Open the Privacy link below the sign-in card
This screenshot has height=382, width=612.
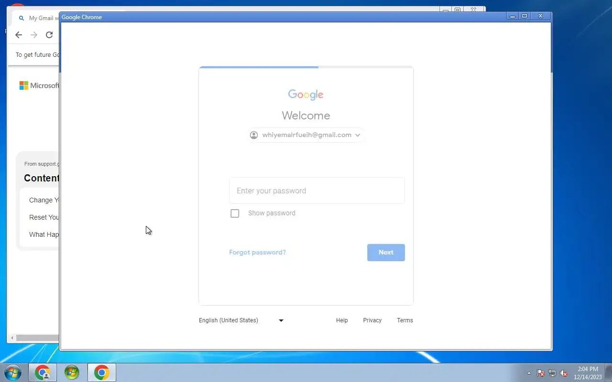point(372,320)
